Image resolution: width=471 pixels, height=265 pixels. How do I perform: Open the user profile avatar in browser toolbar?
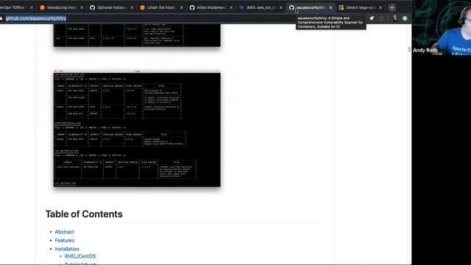point(394,18)
